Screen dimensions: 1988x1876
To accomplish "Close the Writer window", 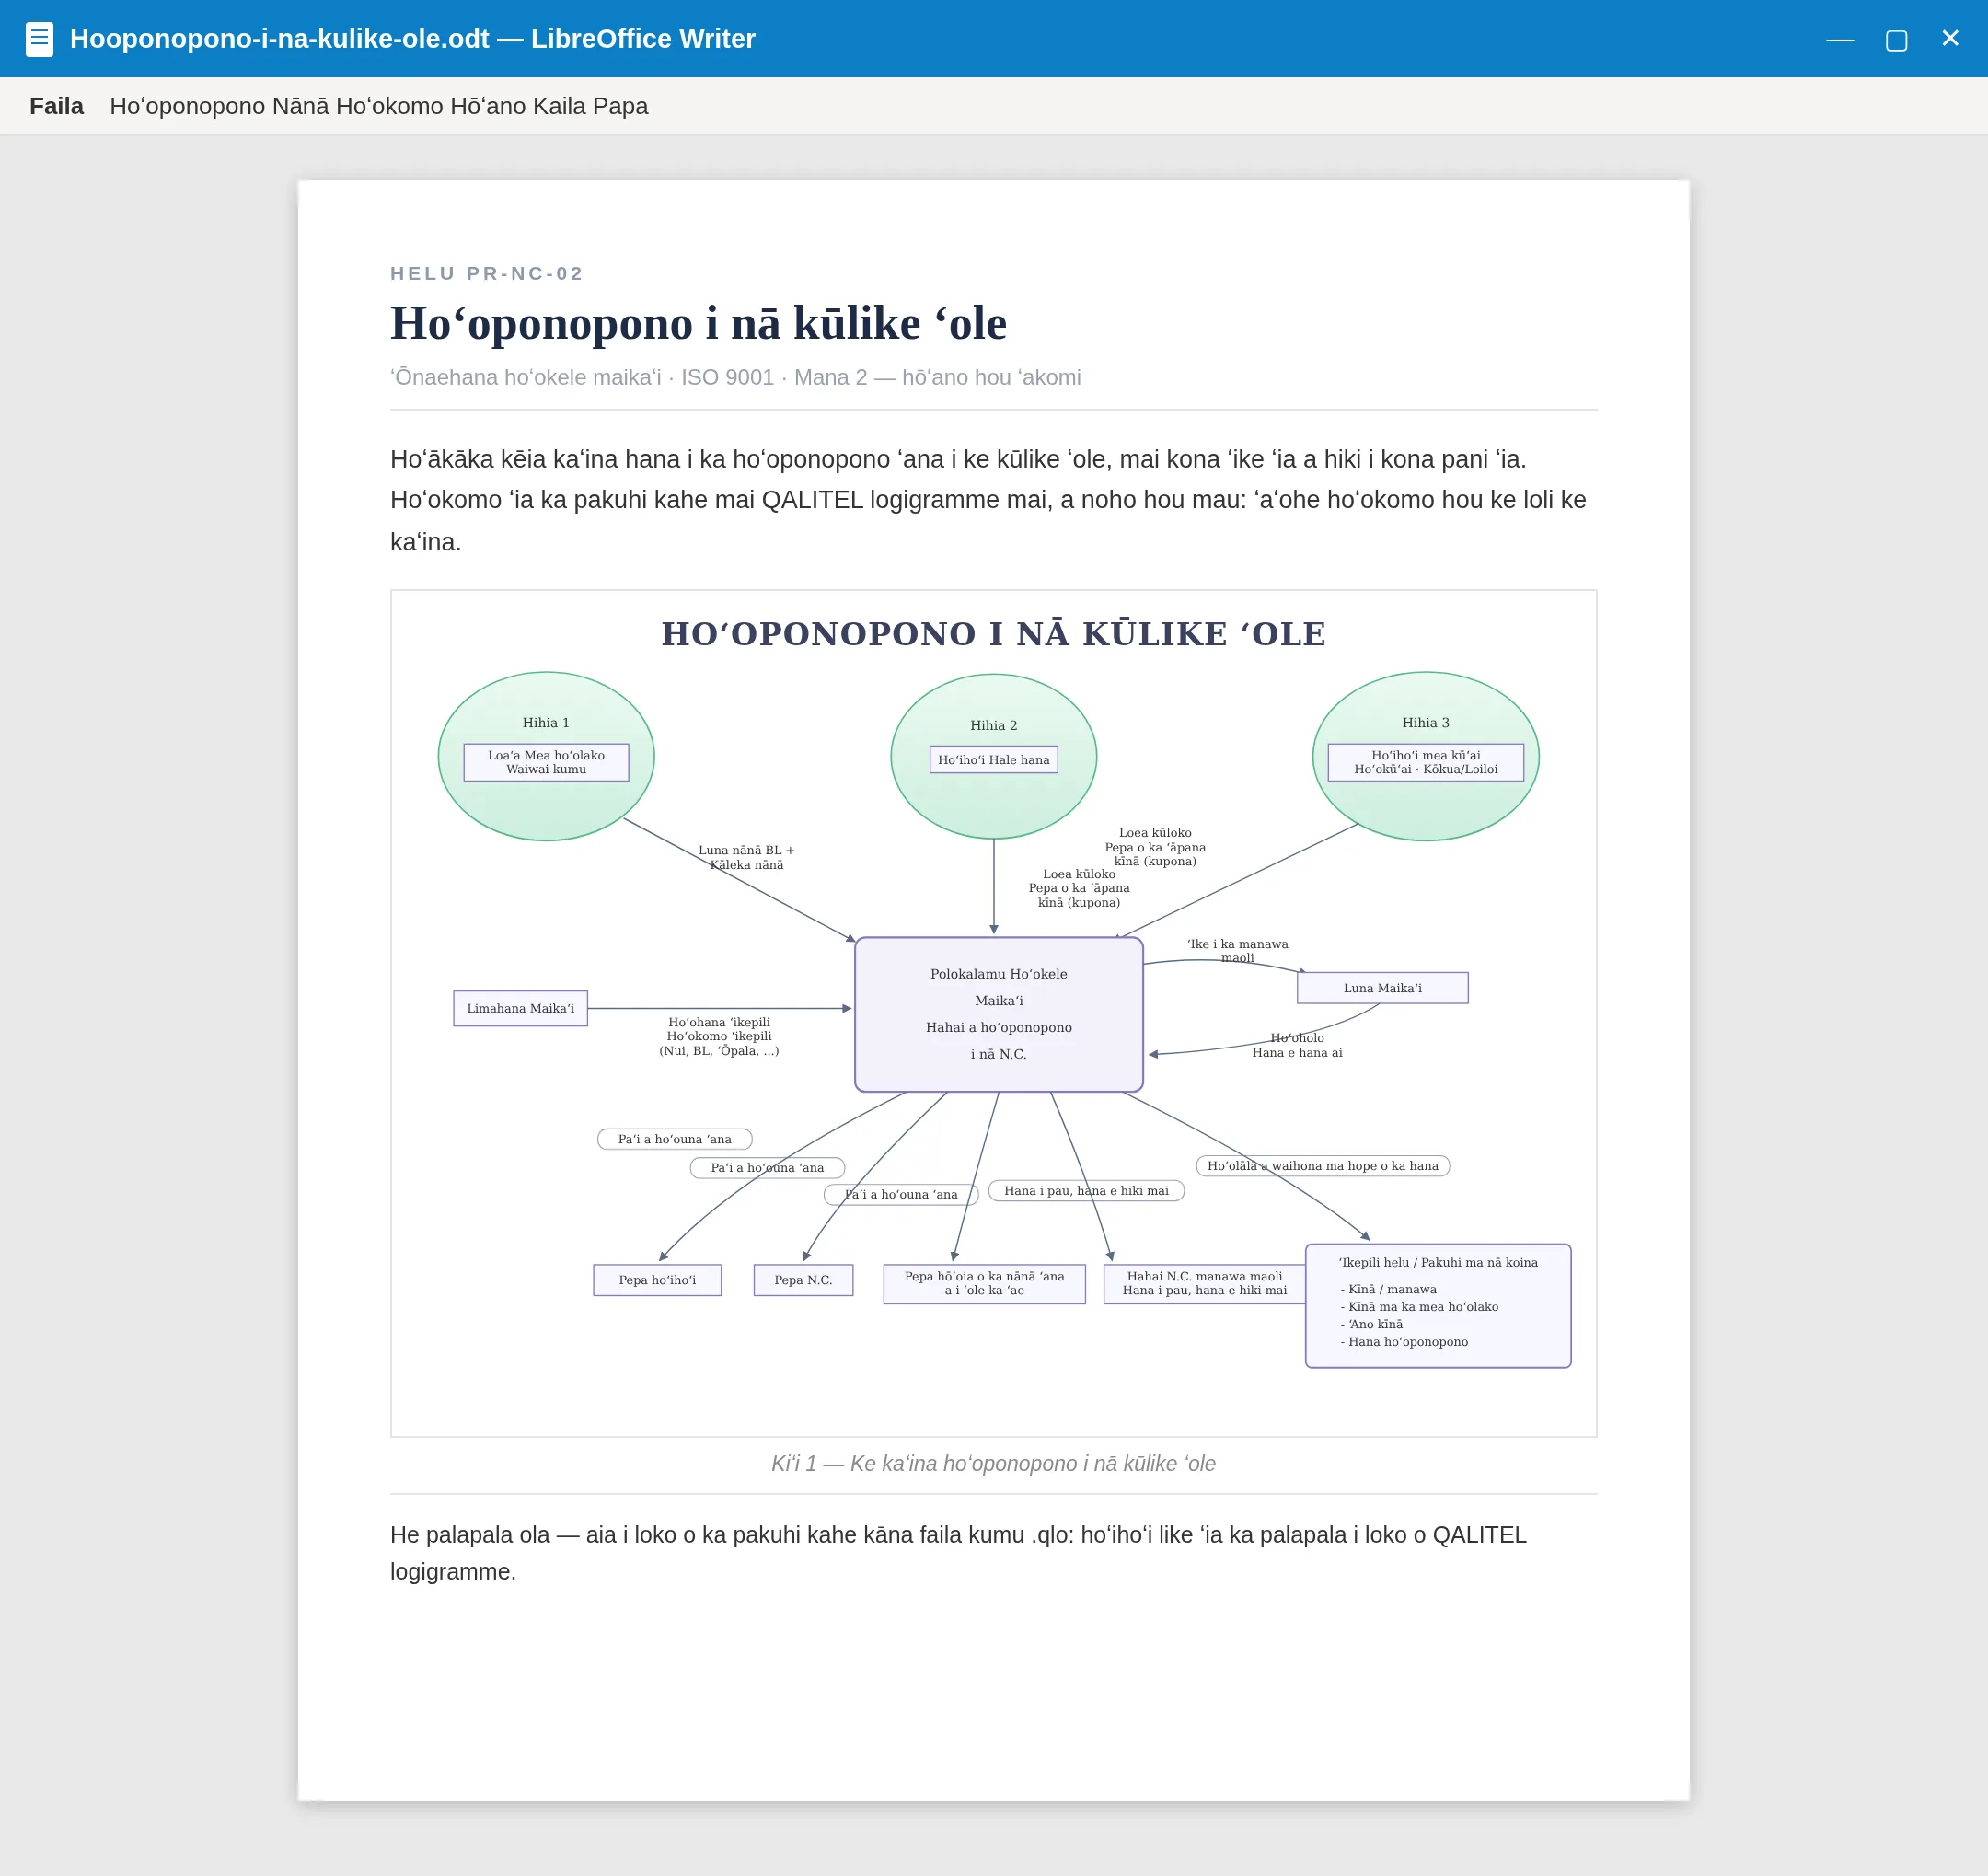I will [1950, 38].
